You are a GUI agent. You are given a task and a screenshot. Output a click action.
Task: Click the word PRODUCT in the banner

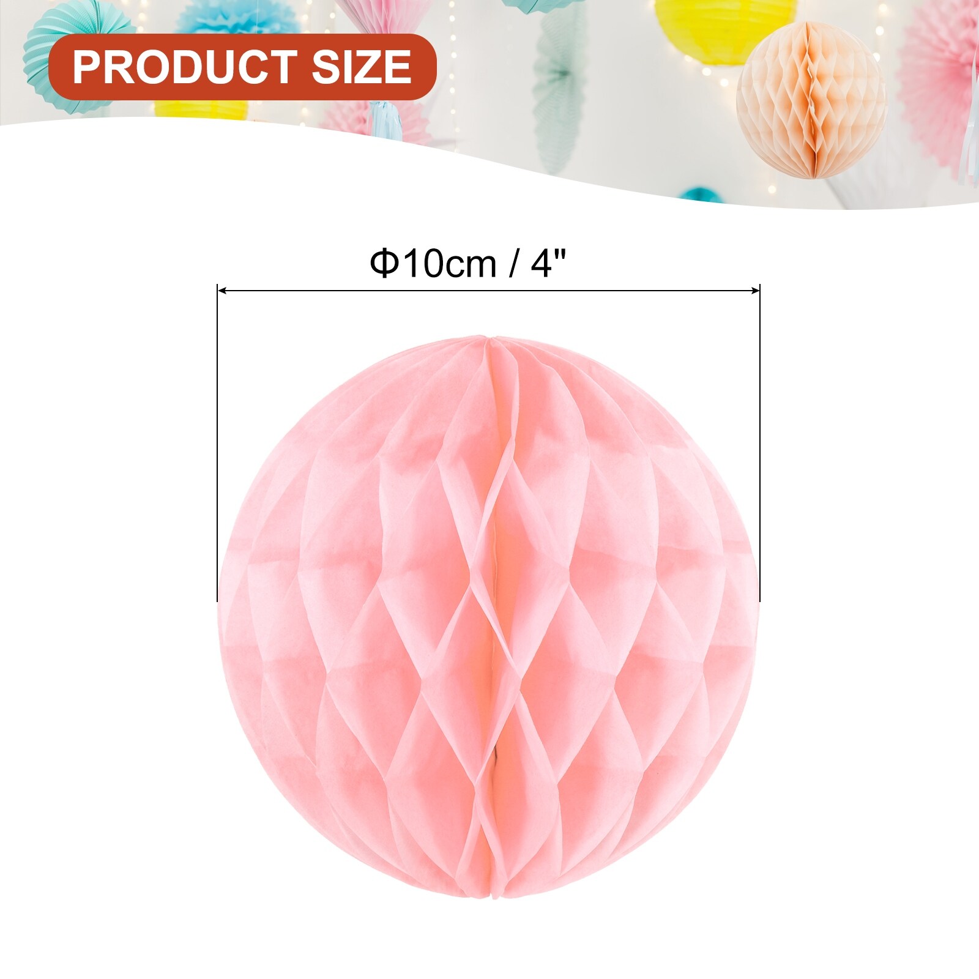185,67
